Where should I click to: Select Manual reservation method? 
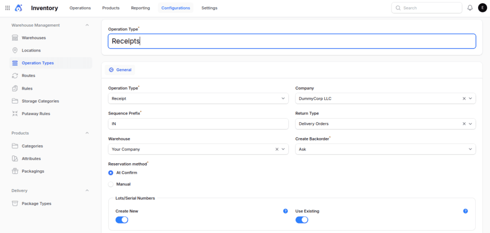[x=111, y=184]
